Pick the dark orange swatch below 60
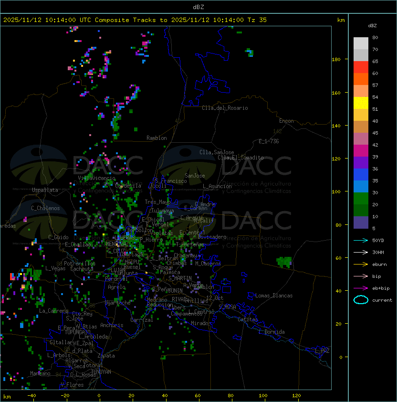This screenshot has height=402, width=397. [x=361, y=79]
